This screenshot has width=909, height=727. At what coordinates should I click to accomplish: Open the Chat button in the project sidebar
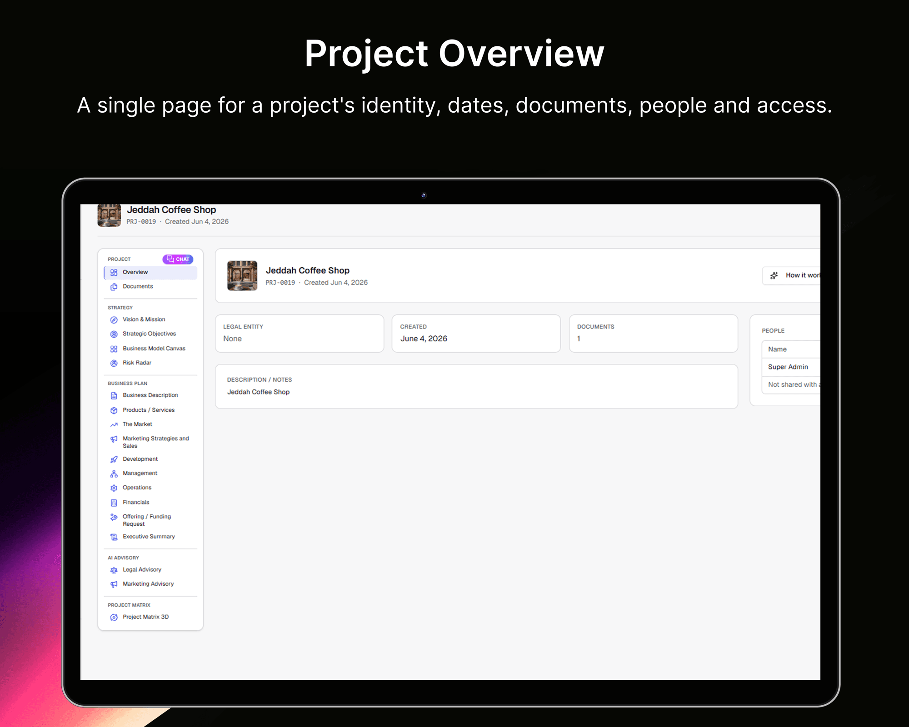coord(178,259)
